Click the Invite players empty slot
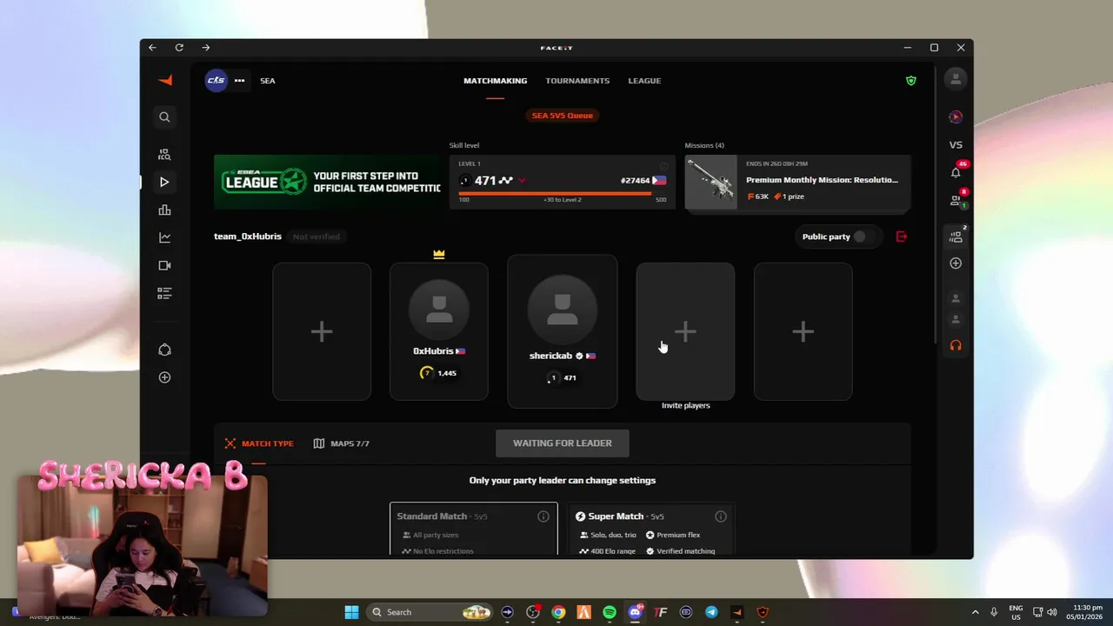Image resolution: width=1113 pixels, height=626 pixels. (x=685, y=332)
